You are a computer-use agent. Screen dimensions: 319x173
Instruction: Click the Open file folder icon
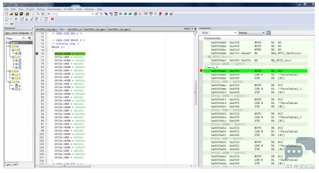pyautogui.click(x=11, y=14)
